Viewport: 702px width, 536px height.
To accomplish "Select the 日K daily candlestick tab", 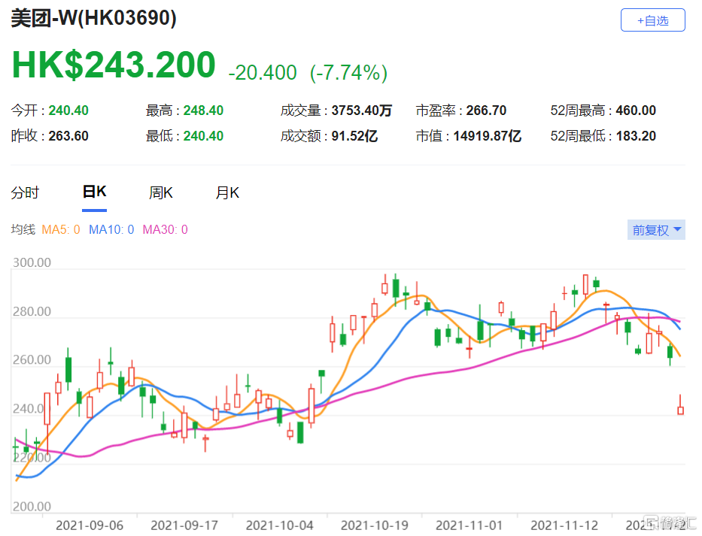I will pyautogui.click(x=95, y=192).
